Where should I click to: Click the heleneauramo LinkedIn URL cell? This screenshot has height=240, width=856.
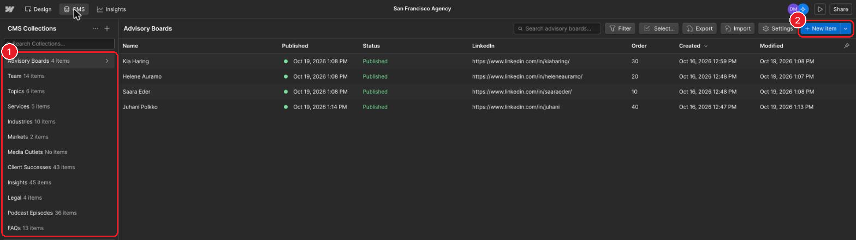[x=527, y=77]
